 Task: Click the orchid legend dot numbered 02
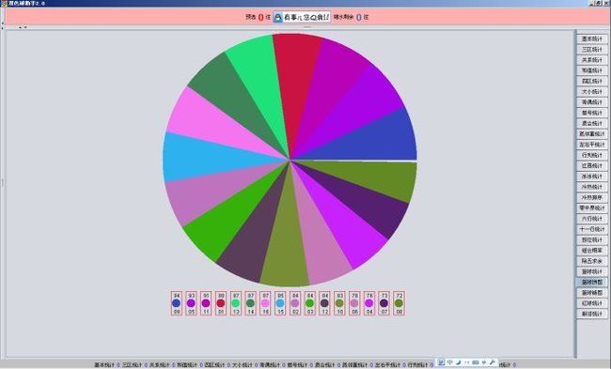pos(295,303)
